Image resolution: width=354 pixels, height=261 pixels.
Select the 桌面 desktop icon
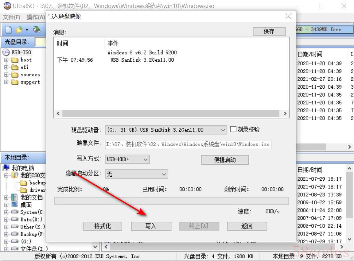click(x=15, y=205)
